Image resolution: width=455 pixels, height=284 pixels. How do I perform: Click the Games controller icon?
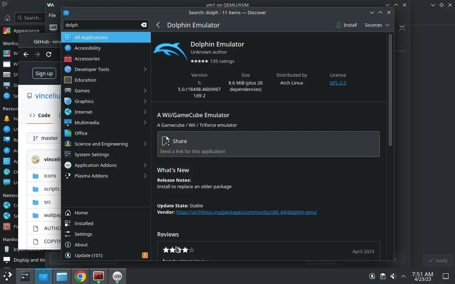click(68, 91)
